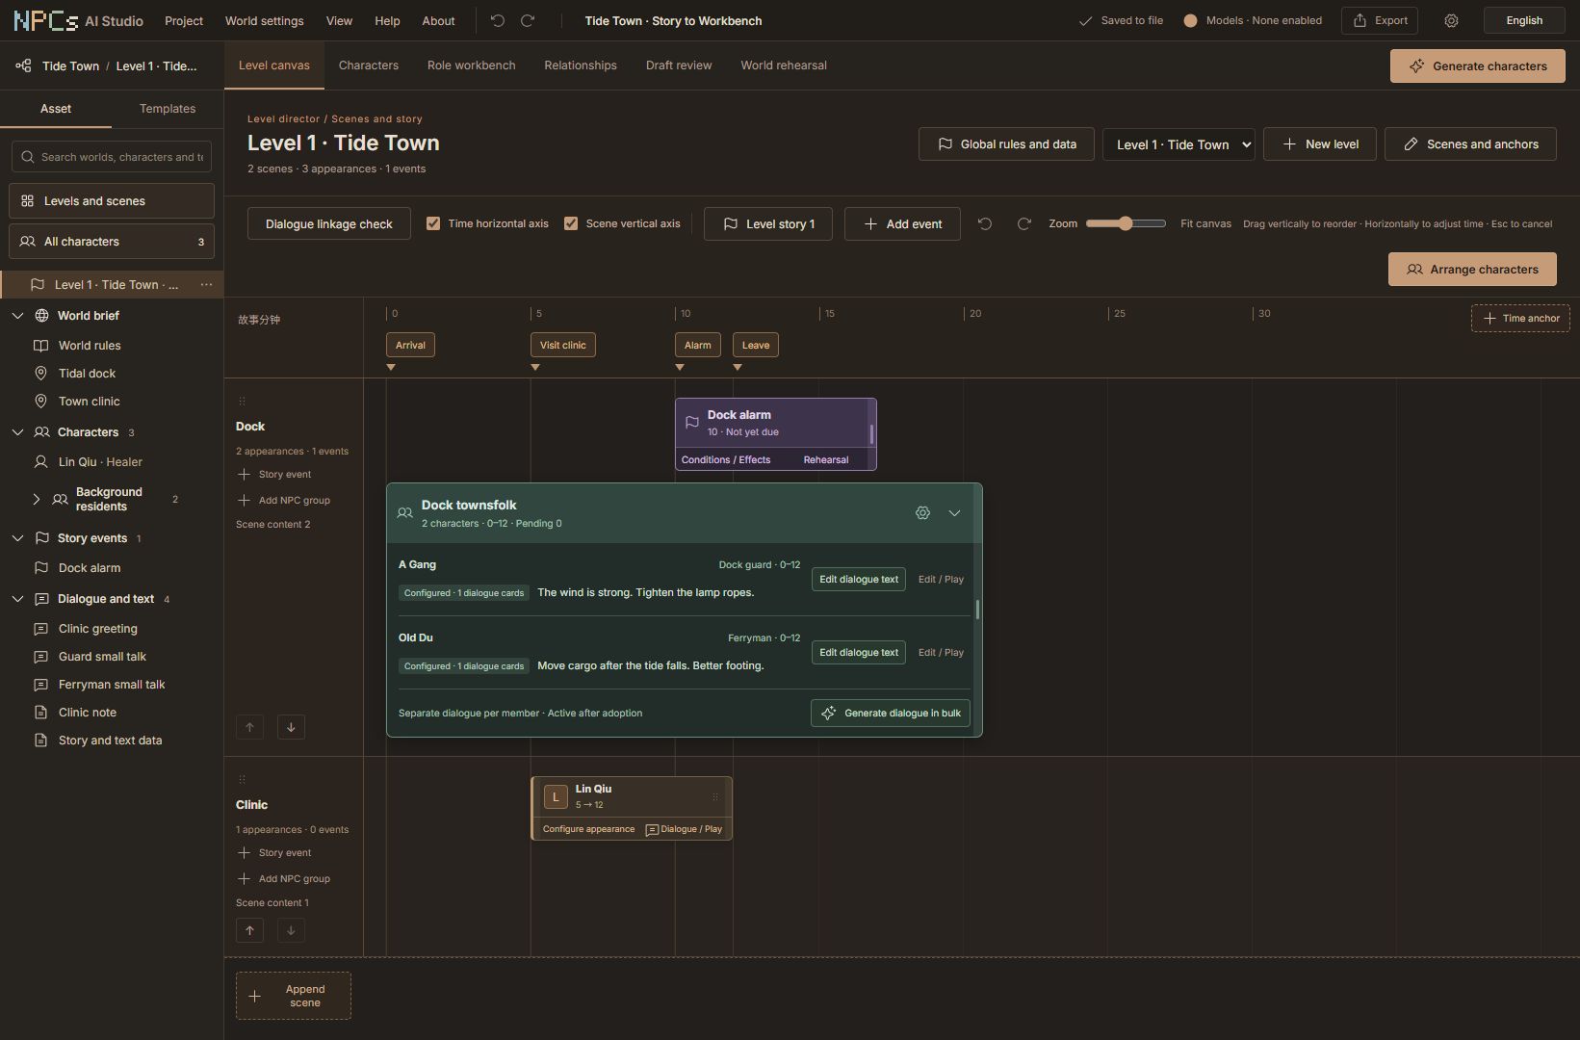The height and width of the screenshot is (1040, 1580).
Task: Click the canvas undo icon beside Add event
Action: 985,223
